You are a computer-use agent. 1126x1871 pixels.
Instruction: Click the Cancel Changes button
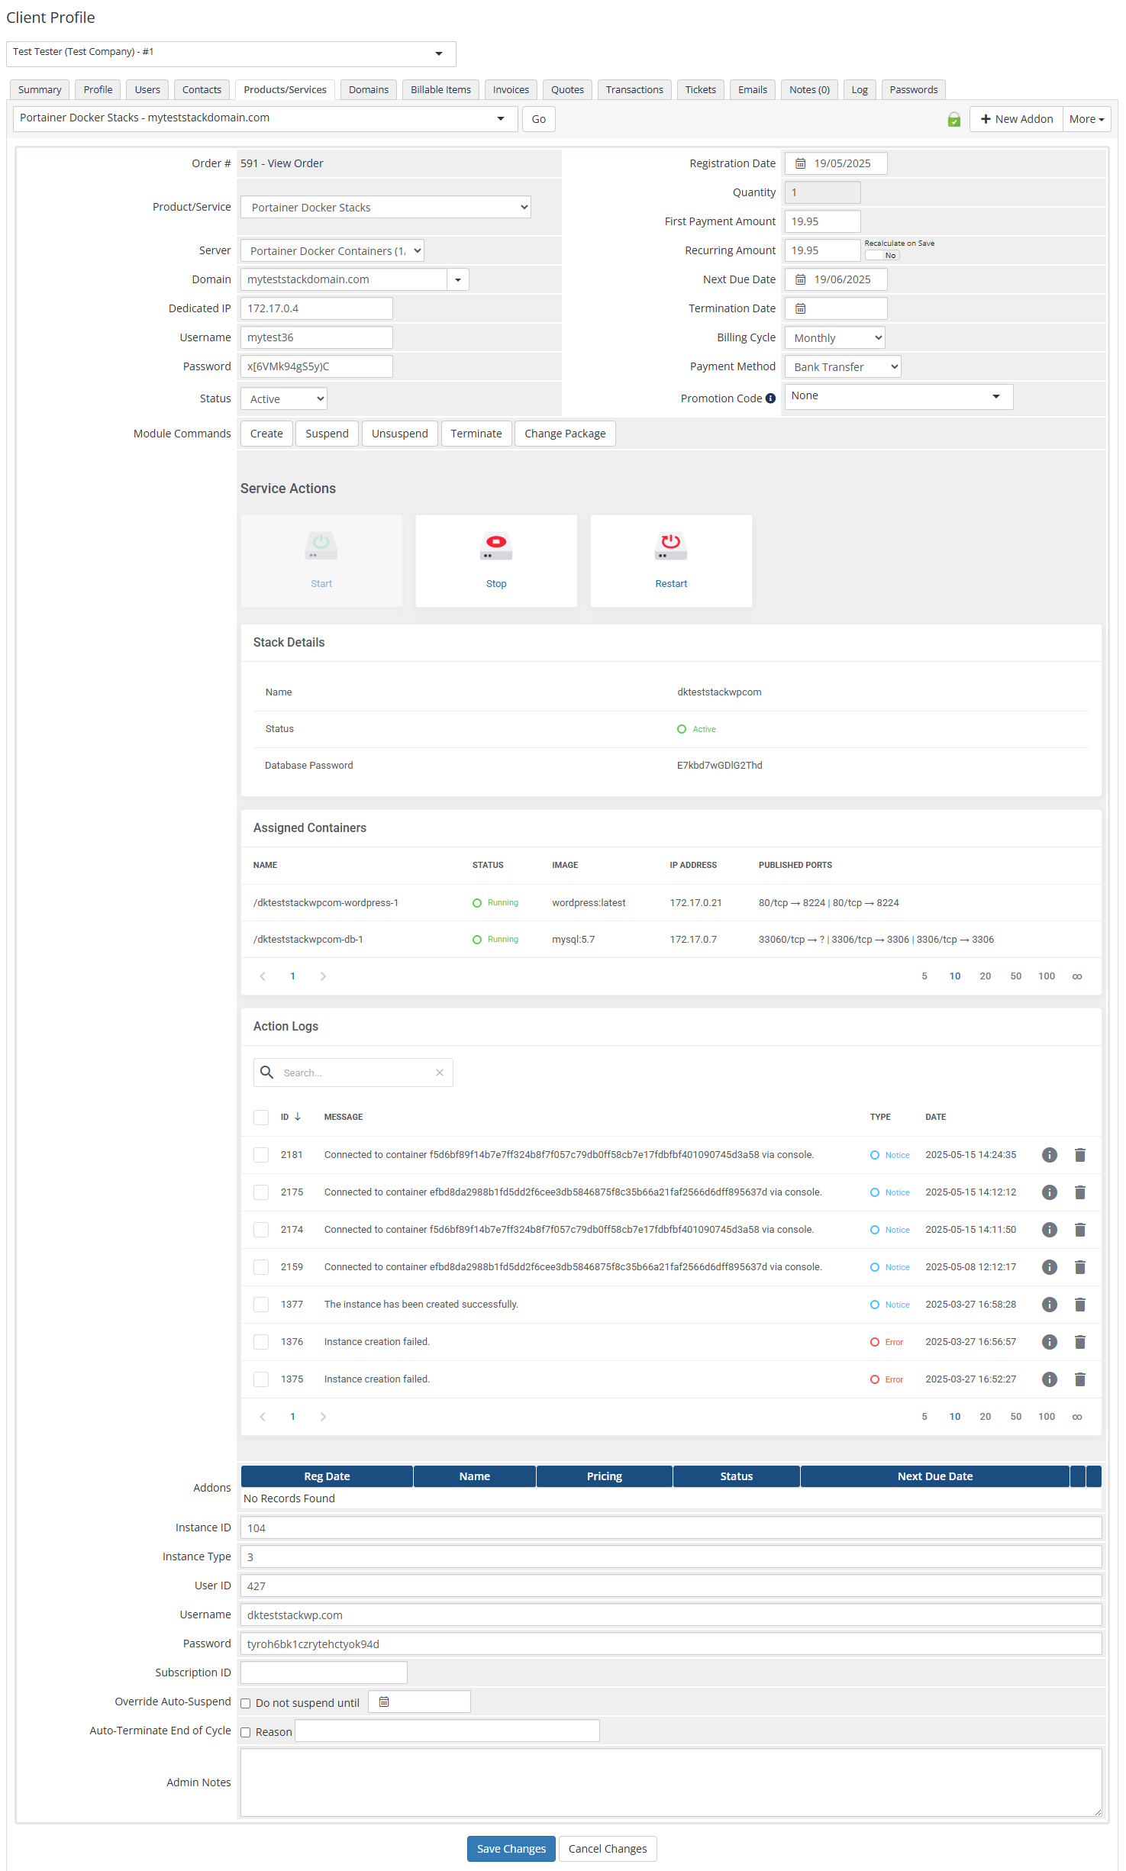click(x=608, y=1848)
